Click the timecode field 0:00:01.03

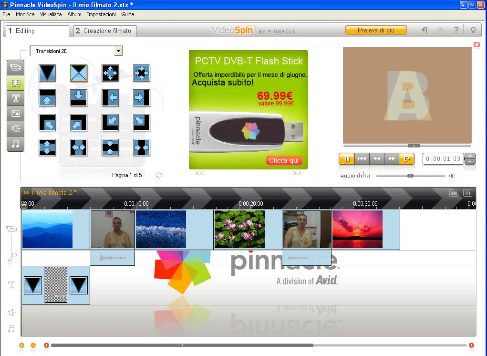pyautogui.click(x=443, y=159)
